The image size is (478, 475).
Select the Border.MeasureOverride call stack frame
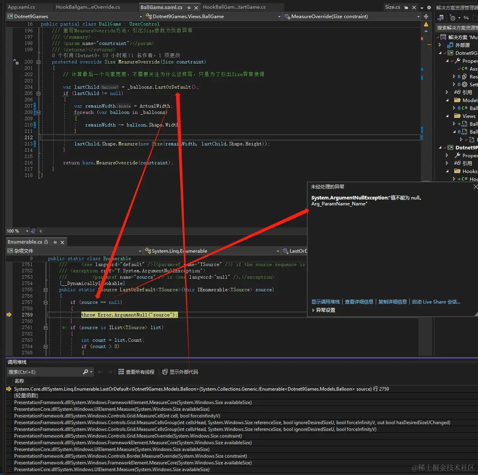[131, 456]
